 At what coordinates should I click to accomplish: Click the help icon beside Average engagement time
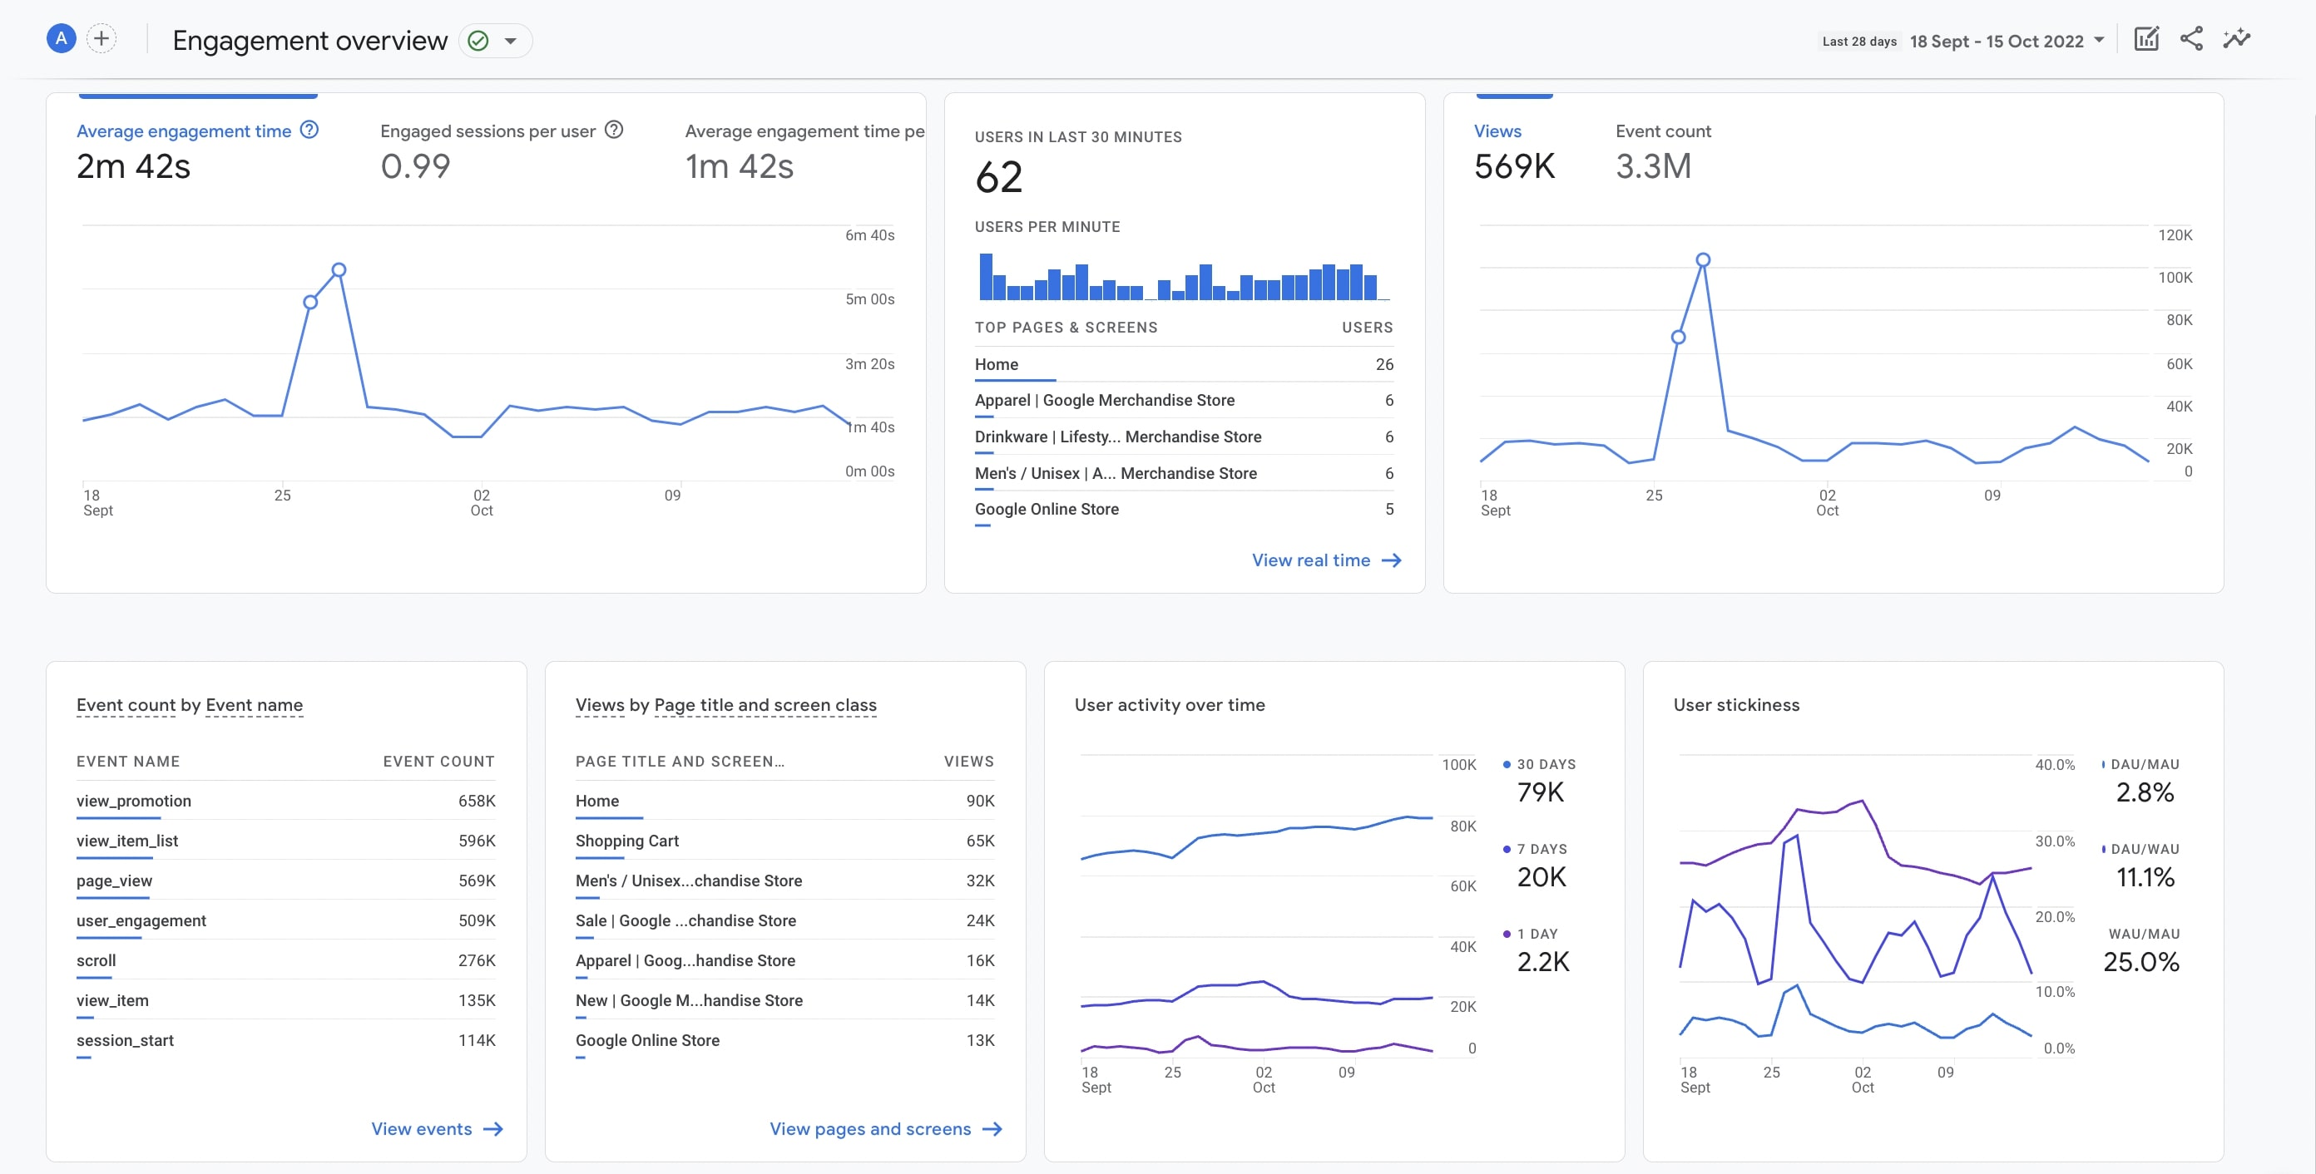(x=309, y=131)
